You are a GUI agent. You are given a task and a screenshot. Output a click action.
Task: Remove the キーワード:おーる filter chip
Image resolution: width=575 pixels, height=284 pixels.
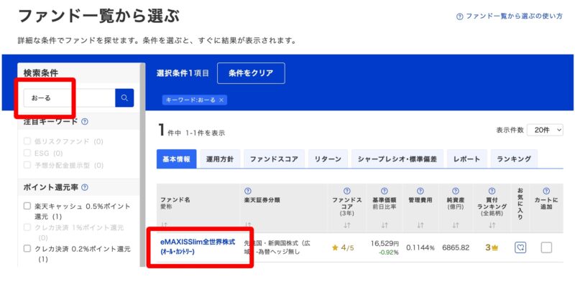coord(221,100)
